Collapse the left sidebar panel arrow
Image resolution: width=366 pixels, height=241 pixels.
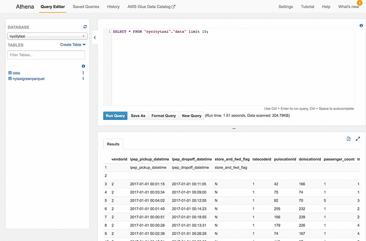pos(95,37)
